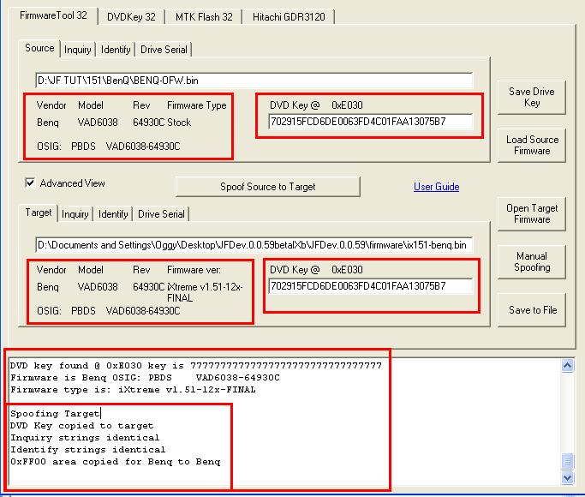Select the Drive Serial tab beside Target

coord(161,214)
